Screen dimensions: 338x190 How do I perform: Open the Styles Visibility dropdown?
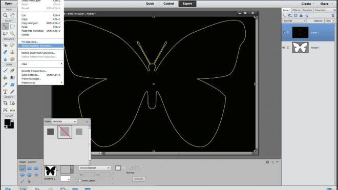pos(64,121)
